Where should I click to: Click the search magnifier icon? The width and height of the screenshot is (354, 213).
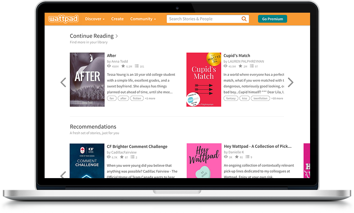[244, 19]
